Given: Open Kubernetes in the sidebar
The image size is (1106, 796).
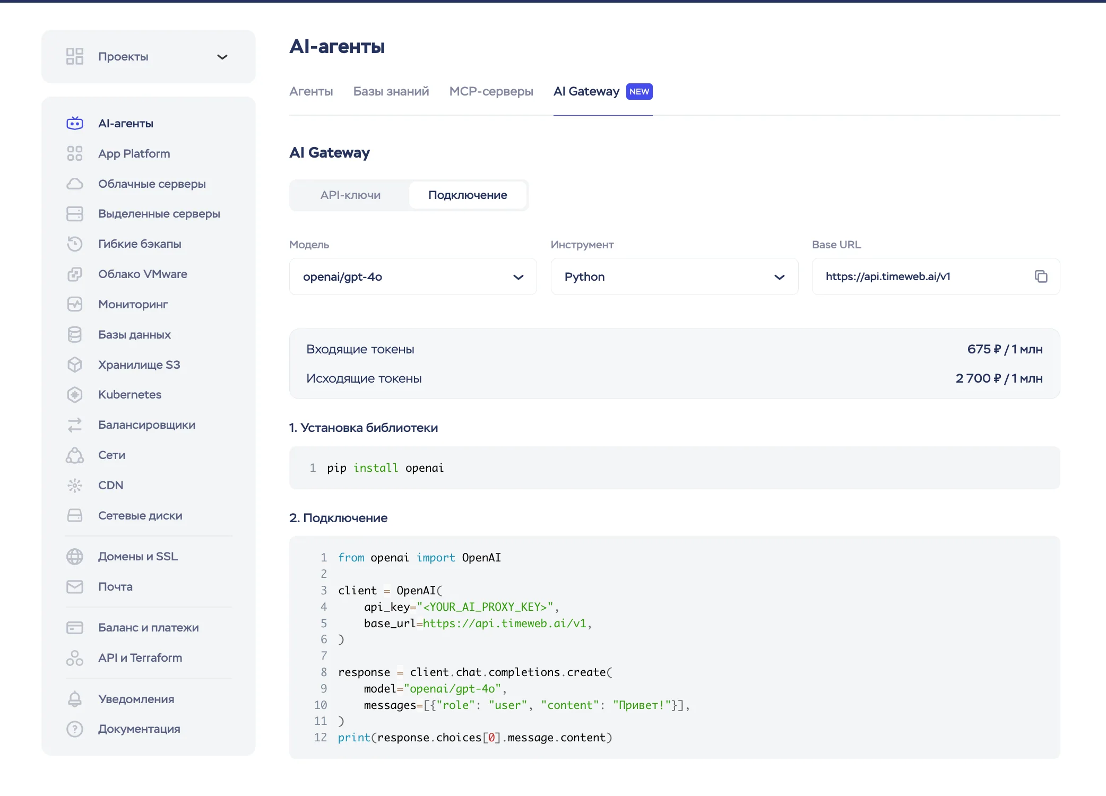Looking at the screenshot, I should (129, 394).
